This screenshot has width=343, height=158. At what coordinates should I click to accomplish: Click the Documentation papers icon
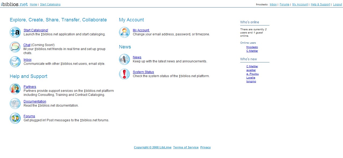pyautogui.click(x=15, y=104)
